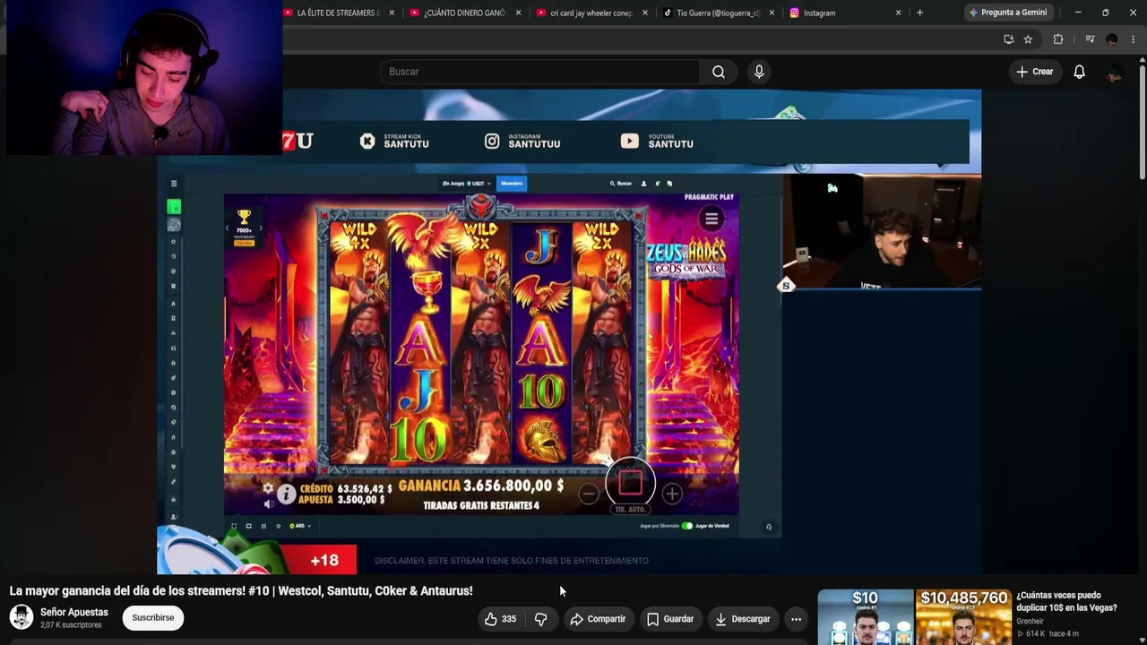Open the casino sidebar hamburger menu

coord(174,184)
